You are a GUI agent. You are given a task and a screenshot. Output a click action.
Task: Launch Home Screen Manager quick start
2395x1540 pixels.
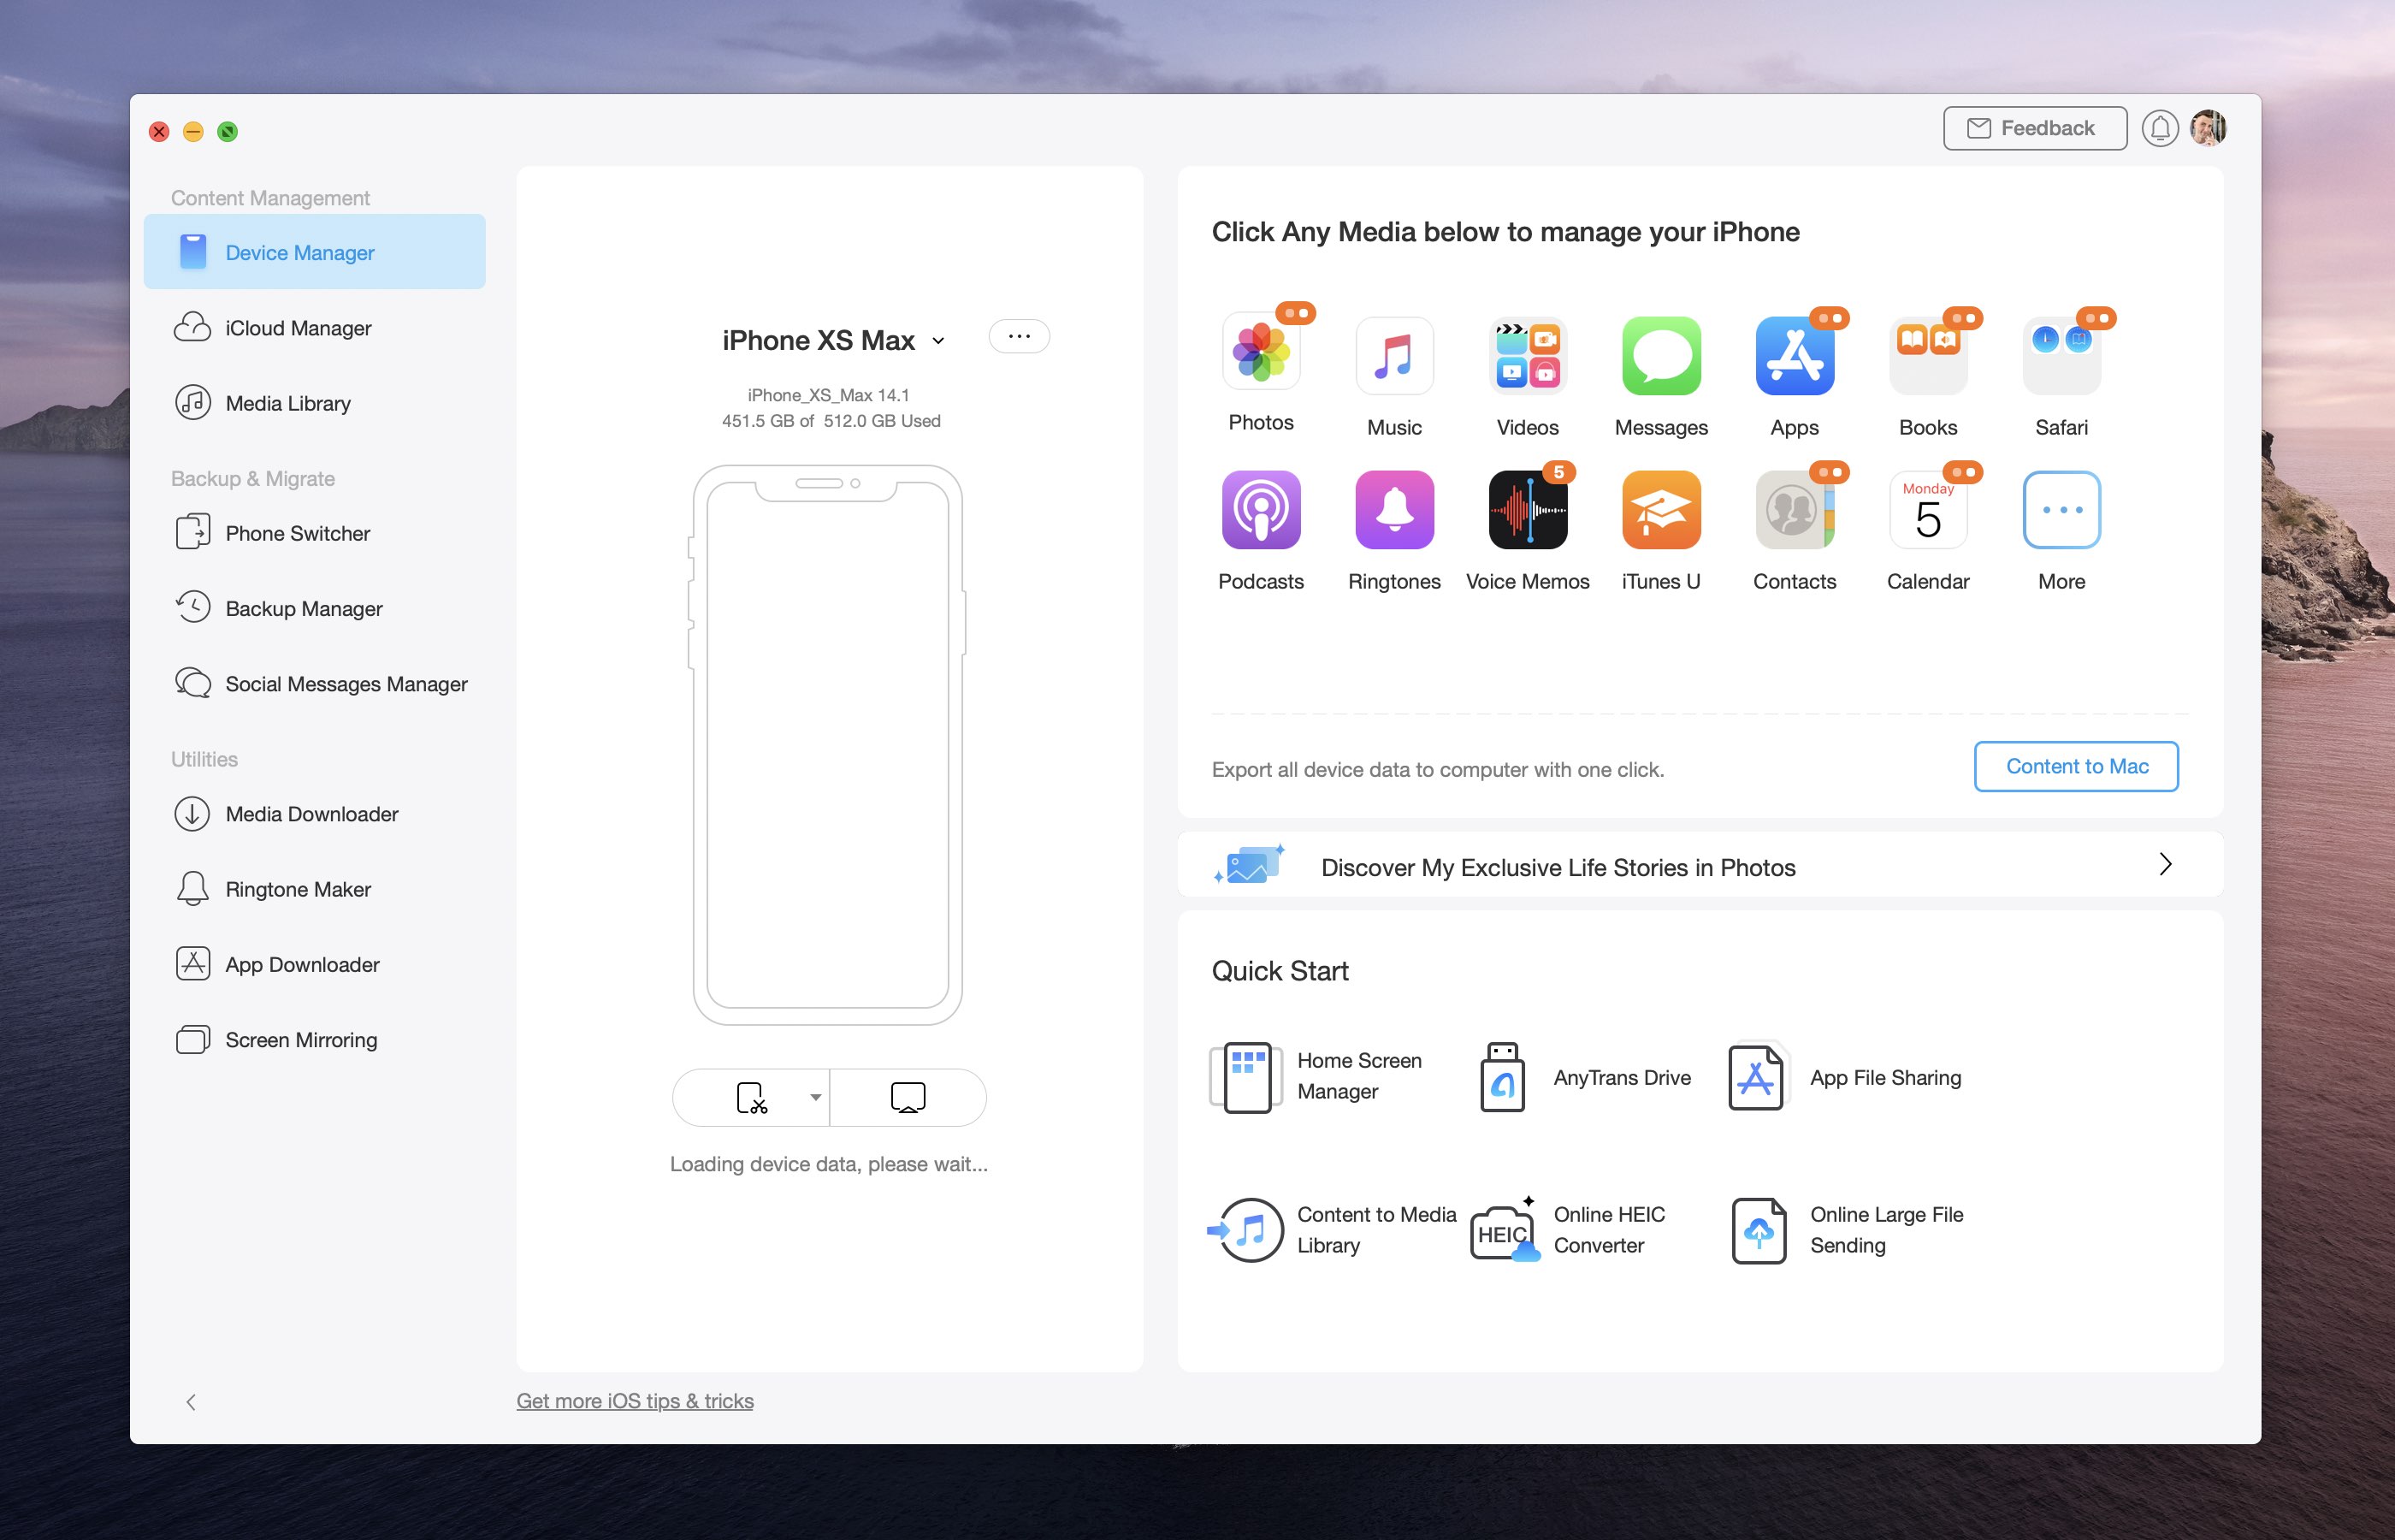pos(1317,1076)
